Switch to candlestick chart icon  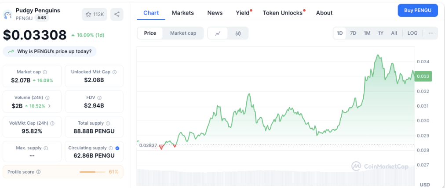[x=238, y=33]
